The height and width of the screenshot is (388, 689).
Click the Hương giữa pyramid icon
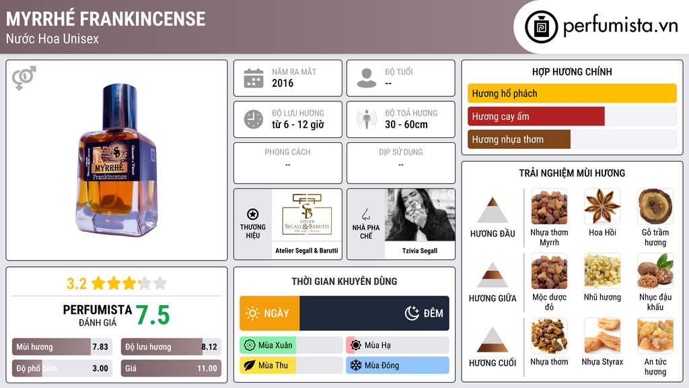pos(493,275)
